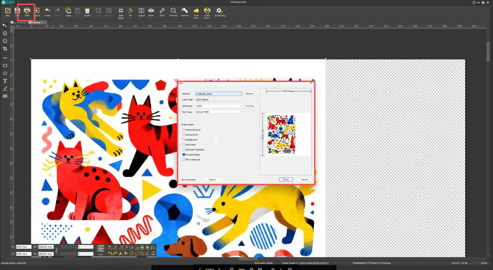This screenshot has height=270, width=493.
Task: Tick the Print frame checkbox
Action: click(x=184, y=145)
